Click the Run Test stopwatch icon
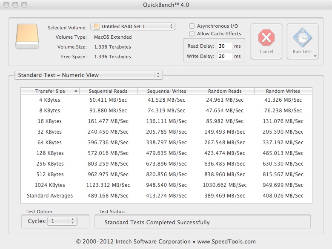This screenshot has height=249, width=332. [x=302, y=38]
